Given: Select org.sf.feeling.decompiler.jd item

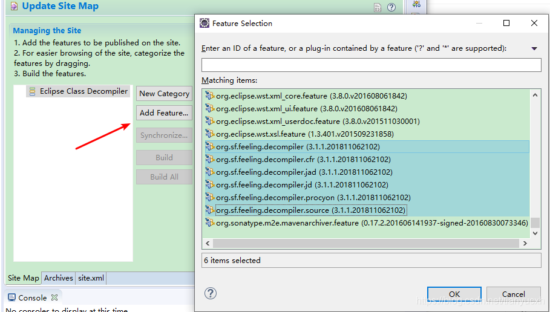Looking at the screenshot, I should 367,185.
